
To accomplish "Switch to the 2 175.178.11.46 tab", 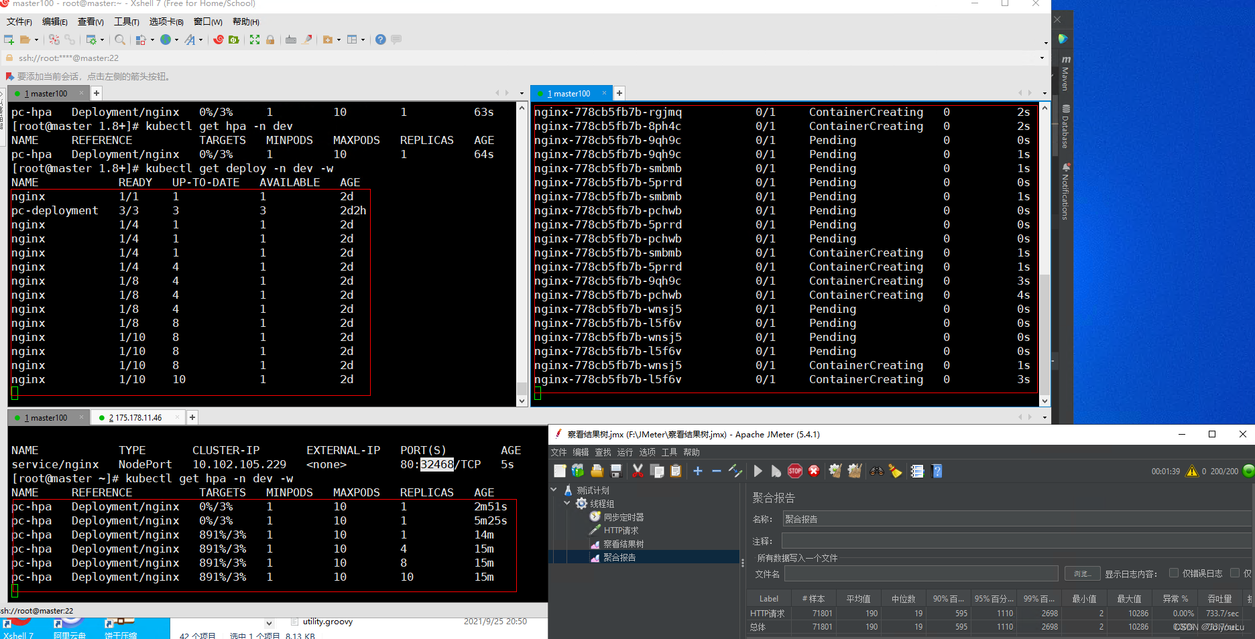I will (136, 417).
